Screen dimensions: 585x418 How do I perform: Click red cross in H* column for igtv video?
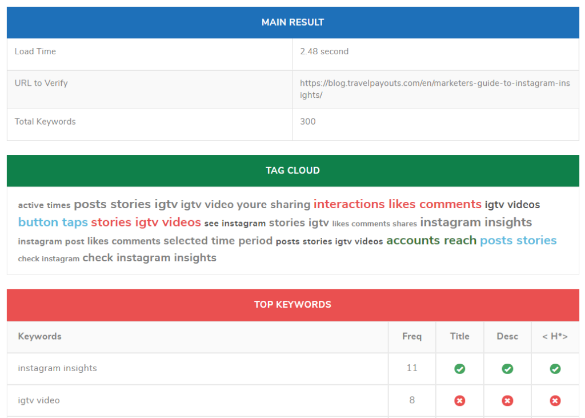pyautogui.click(x=555, y=401)
